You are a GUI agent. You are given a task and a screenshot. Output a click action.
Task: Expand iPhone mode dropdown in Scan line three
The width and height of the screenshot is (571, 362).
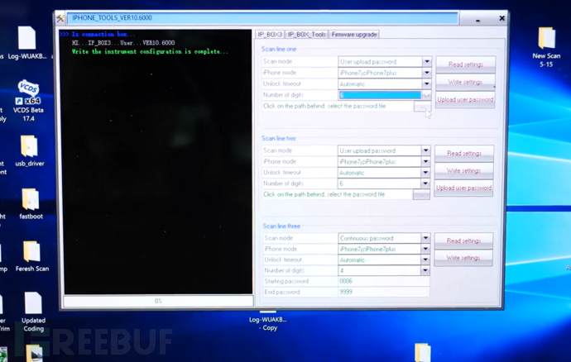coord(425,249)
